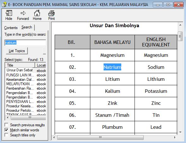The height and width of the screenshot is (143, 186).
Task: Click content pane scroll up arrow
Action: coord(180,25)
